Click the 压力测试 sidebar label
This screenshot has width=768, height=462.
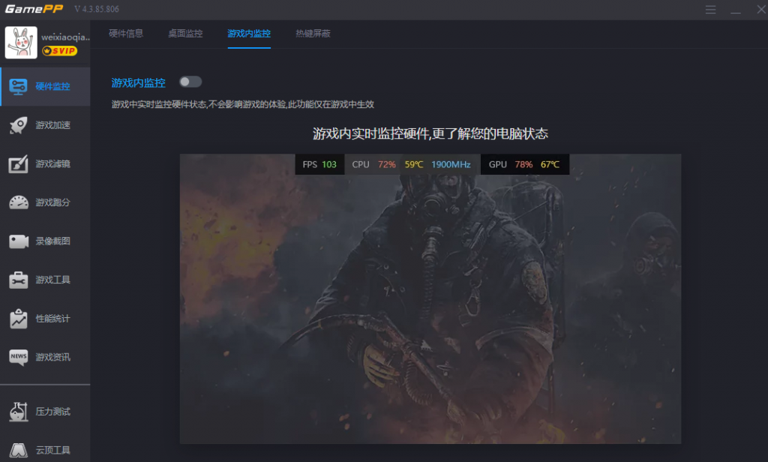tap(53, 412)
